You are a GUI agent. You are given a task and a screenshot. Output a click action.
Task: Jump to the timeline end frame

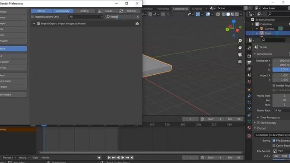[132, 158]
